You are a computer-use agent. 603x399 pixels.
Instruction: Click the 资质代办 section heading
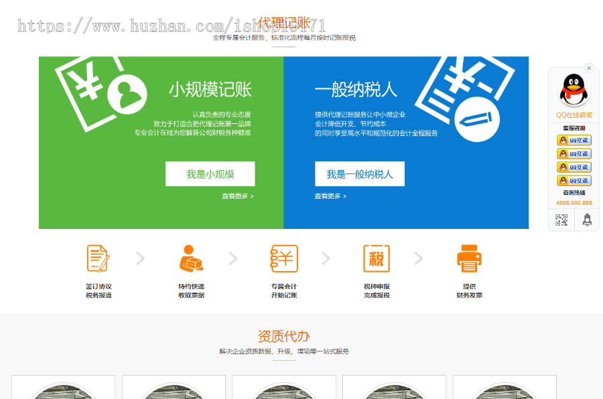click(284, 336)
